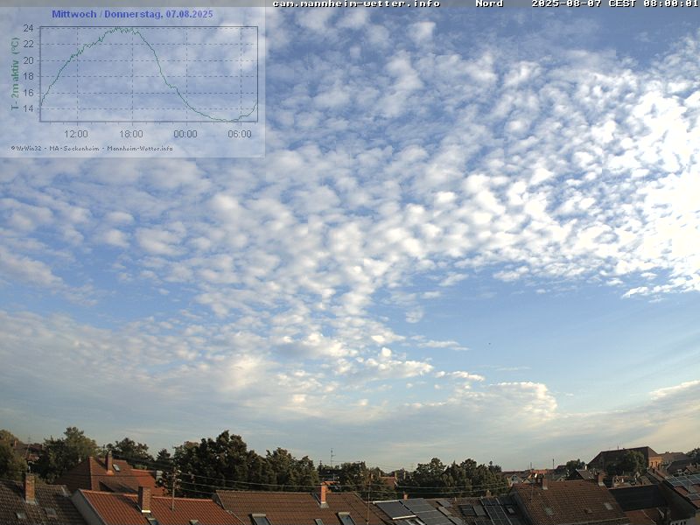Click the 24 degree mark on temperature axis

[28, 28]
